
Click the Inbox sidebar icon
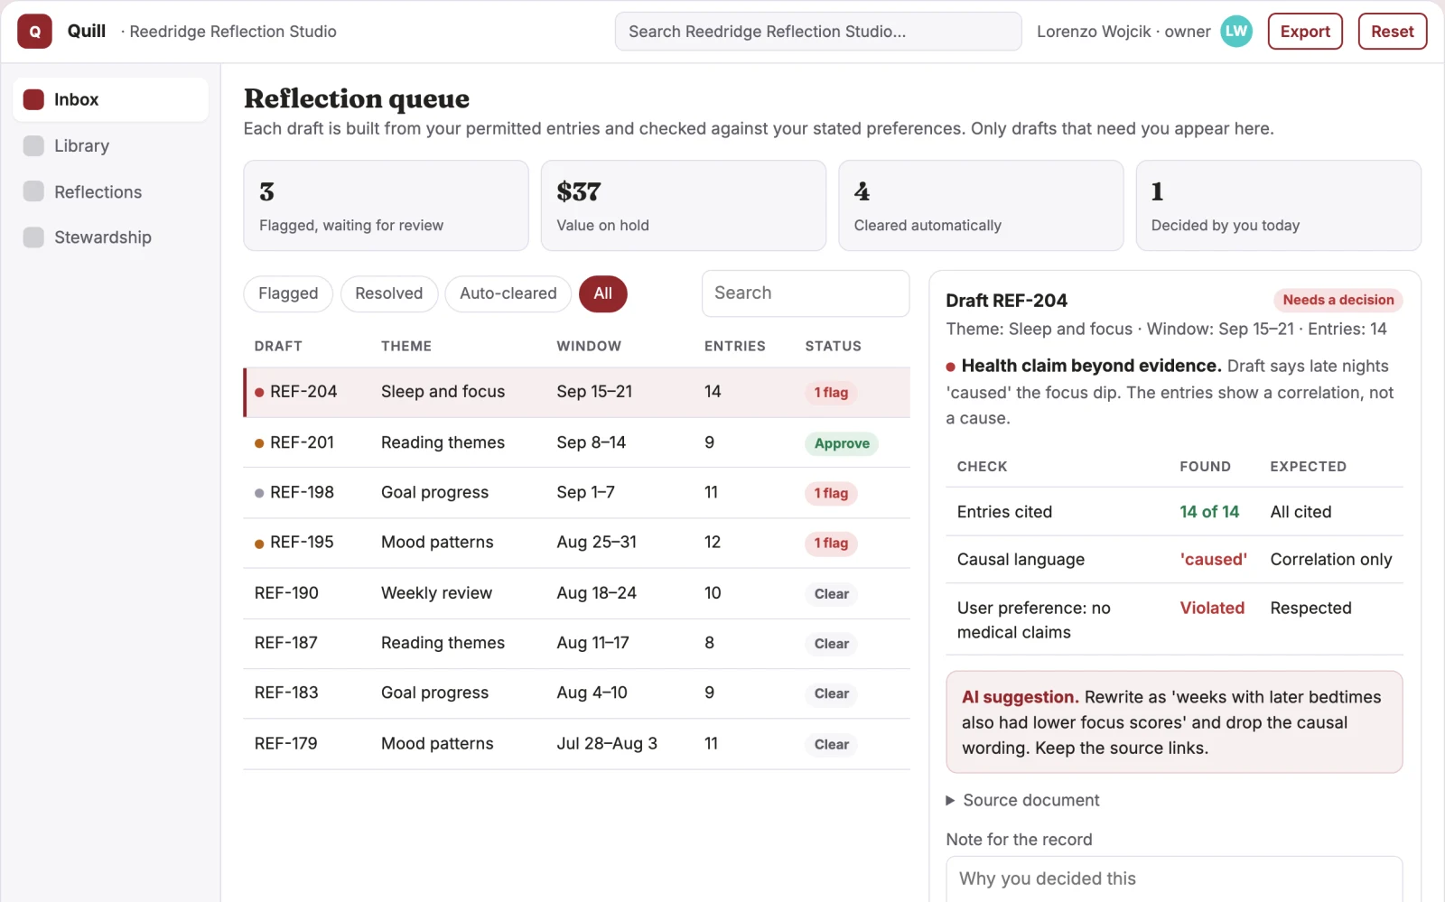tap(33, 99)
